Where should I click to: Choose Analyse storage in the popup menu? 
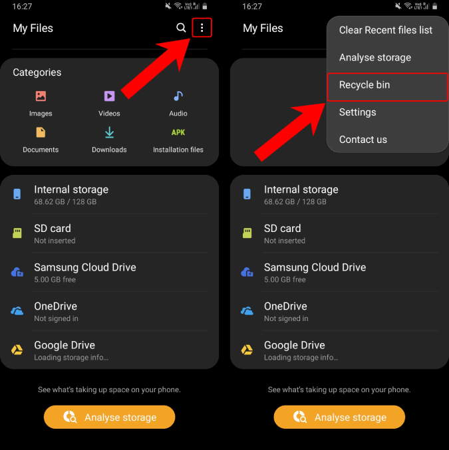point(374,58)
